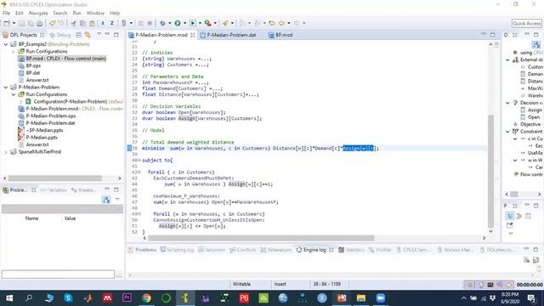
Task: Open the Window menu
Action: (x=95, y=14)
